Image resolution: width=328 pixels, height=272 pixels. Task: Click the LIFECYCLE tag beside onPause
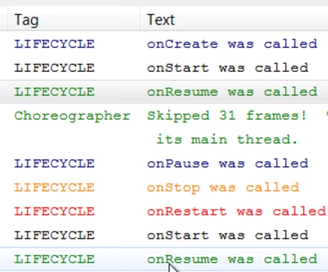[x=55, y=164]
